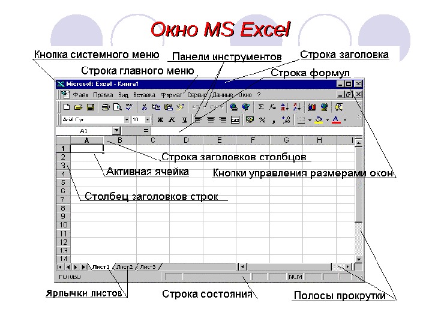Toggle bold with the Ж button
Viewport: 432px width, 324px height.
(x=160, y=119)
